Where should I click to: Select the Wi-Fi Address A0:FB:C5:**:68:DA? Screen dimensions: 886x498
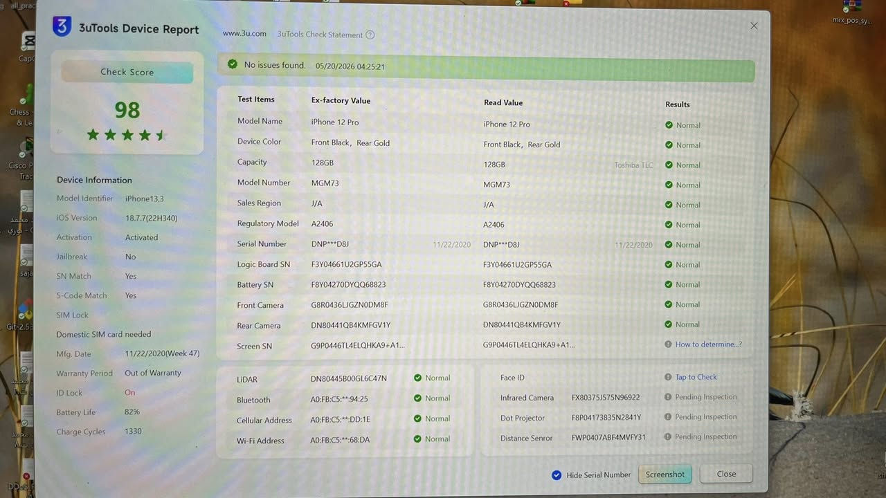tap(340, 440)
